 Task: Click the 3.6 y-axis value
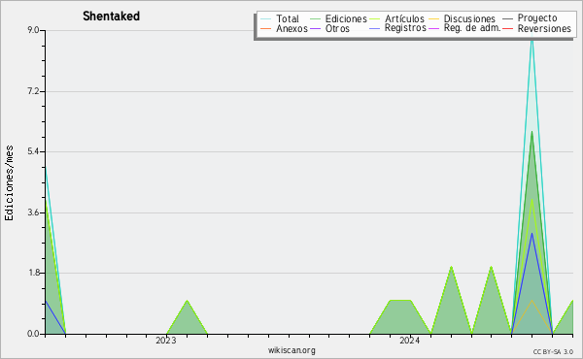[x=33, y=212]
